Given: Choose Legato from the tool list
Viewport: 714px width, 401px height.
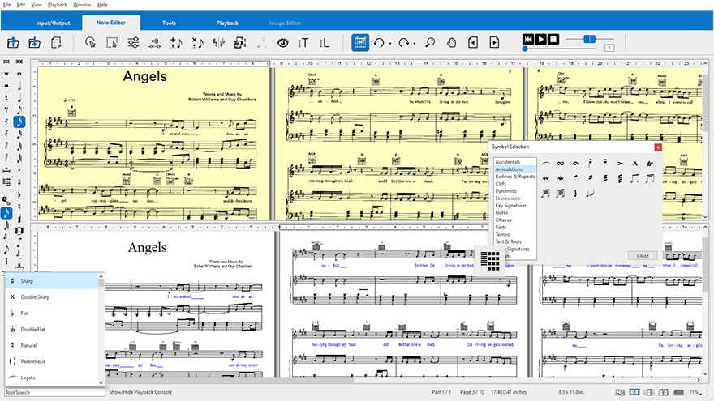Looking at the screenshot, I should [x=51, y=378].
